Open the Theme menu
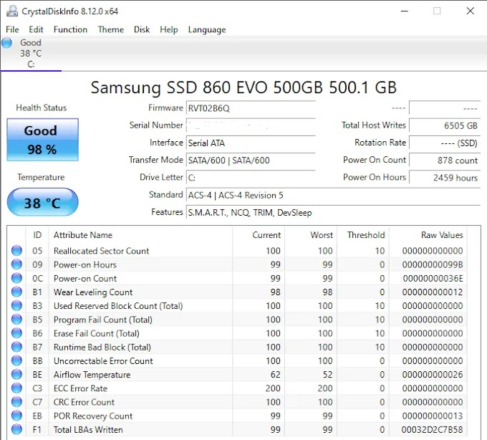The image size is (487, 440). [111, 29]
